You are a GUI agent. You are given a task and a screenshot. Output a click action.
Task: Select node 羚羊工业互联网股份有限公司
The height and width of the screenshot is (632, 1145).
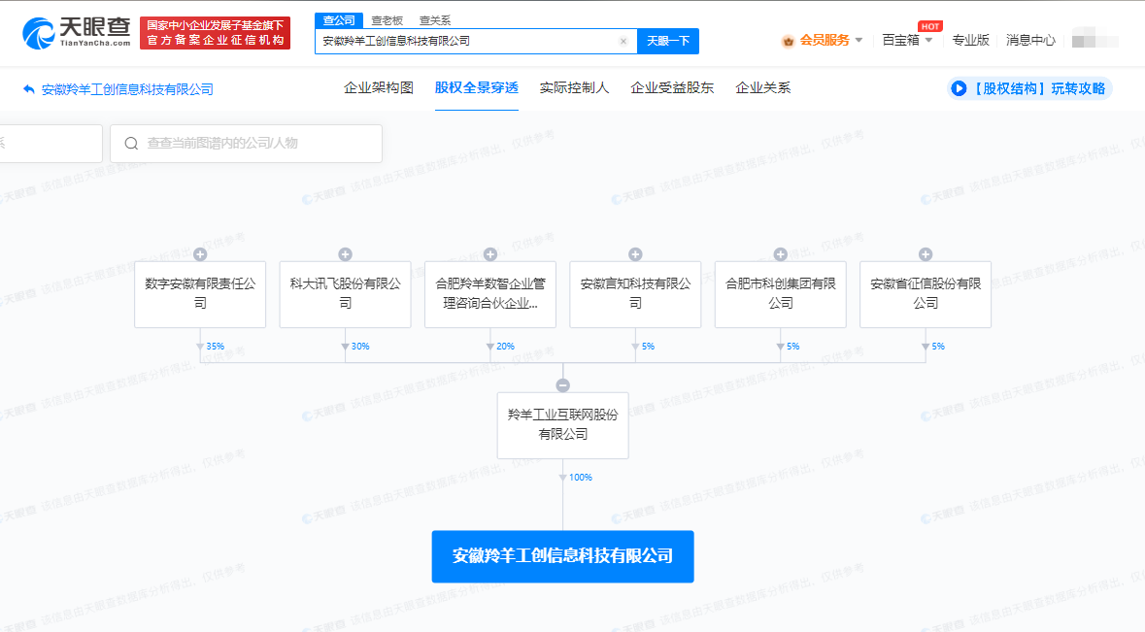562,425
